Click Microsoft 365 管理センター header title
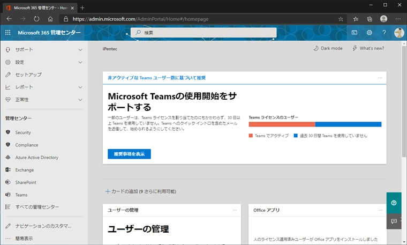The width and height of the screenshot is (407, 245). 49,33
